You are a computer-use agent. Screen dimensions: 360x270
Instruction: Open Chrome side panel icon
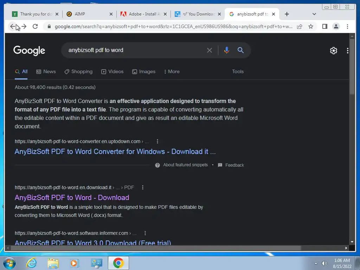(324, 26)
